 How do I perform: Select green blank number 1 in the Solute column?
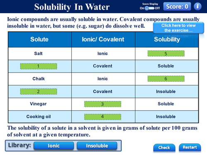pos(39,66)
